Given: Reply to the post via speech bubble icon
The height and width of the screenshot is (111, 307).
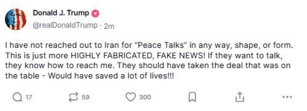Looking at the screenshot, I should (x=17, y=97).
